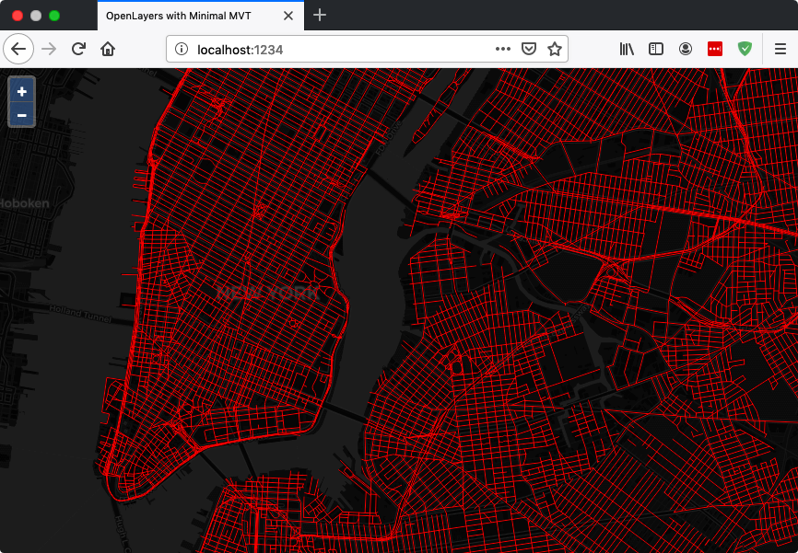Go to the browser home page
This screenshot has width=798, height=553.
pyautogui.click(x=108, y=49)
